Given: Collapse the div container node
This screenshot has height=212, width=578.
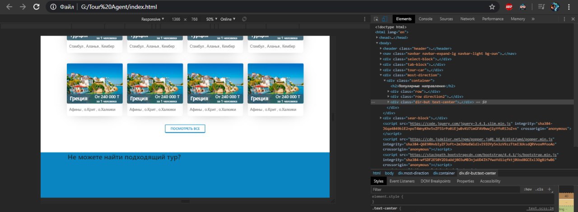Looking at the screenshot, I should [x=385, y=81].
